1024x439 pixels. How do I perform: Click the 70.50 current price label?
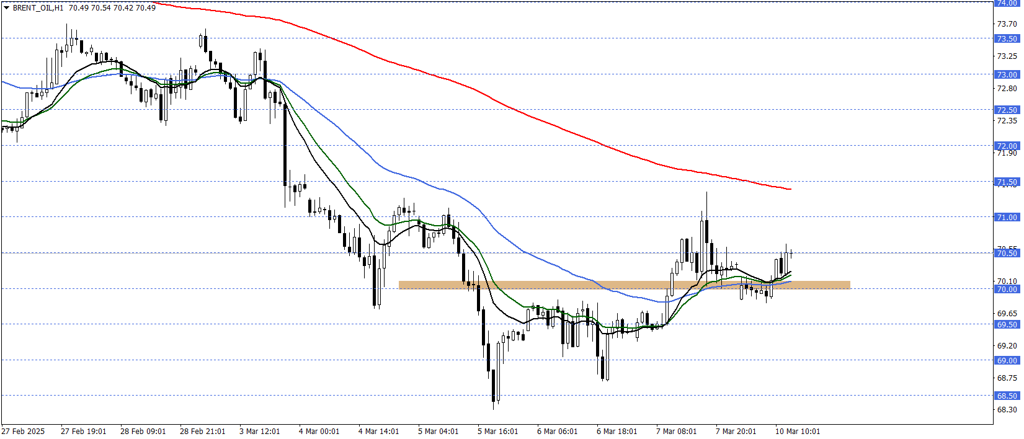tap(1007, 253)
